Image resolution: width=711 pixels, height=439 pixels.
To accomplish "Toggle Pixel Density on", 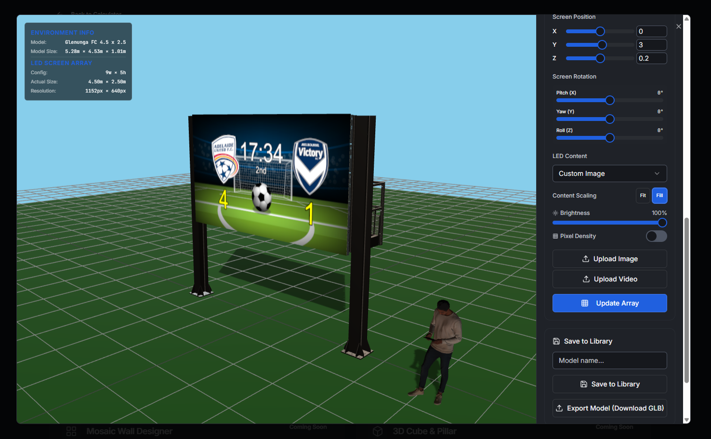I will [x=656, y=236].
